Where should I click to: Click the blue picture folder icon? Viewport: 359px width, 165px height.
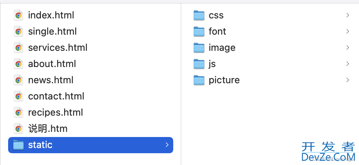tap(199, 80)
